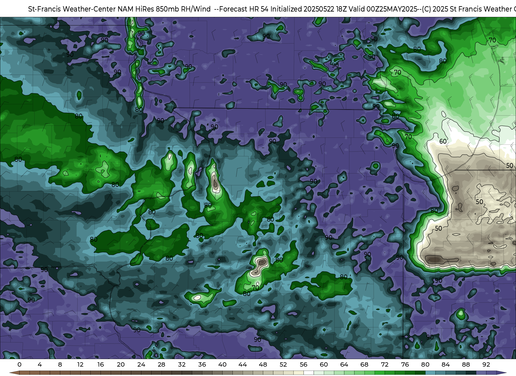This screenshot has width=516, height=376.
Task: Click color scale tick label '48'
Action: 263,365
